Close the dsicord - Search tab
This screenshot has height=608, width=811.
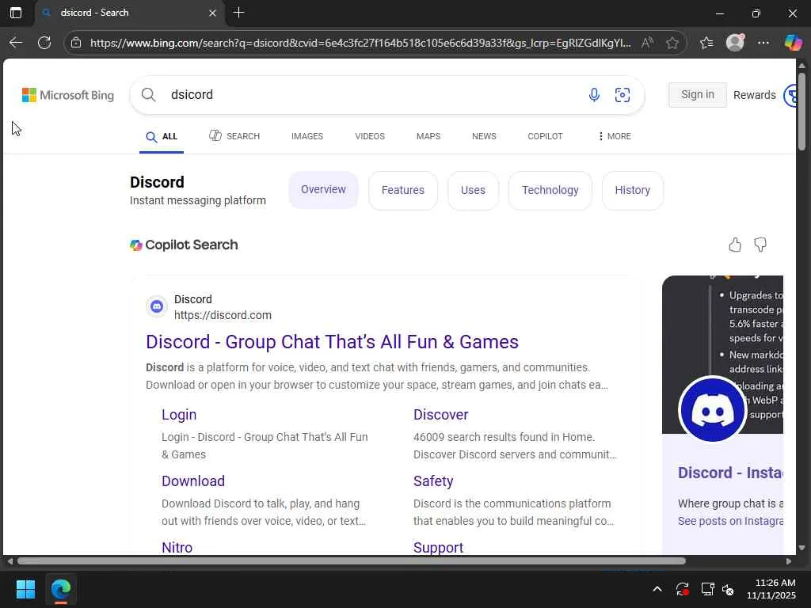click(212, 13)
